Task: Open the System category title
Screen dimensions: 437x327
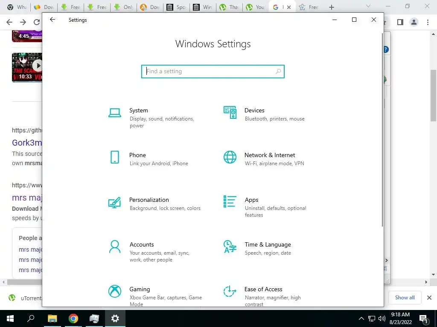Action: pyautogui.click(x=139, y=110)
